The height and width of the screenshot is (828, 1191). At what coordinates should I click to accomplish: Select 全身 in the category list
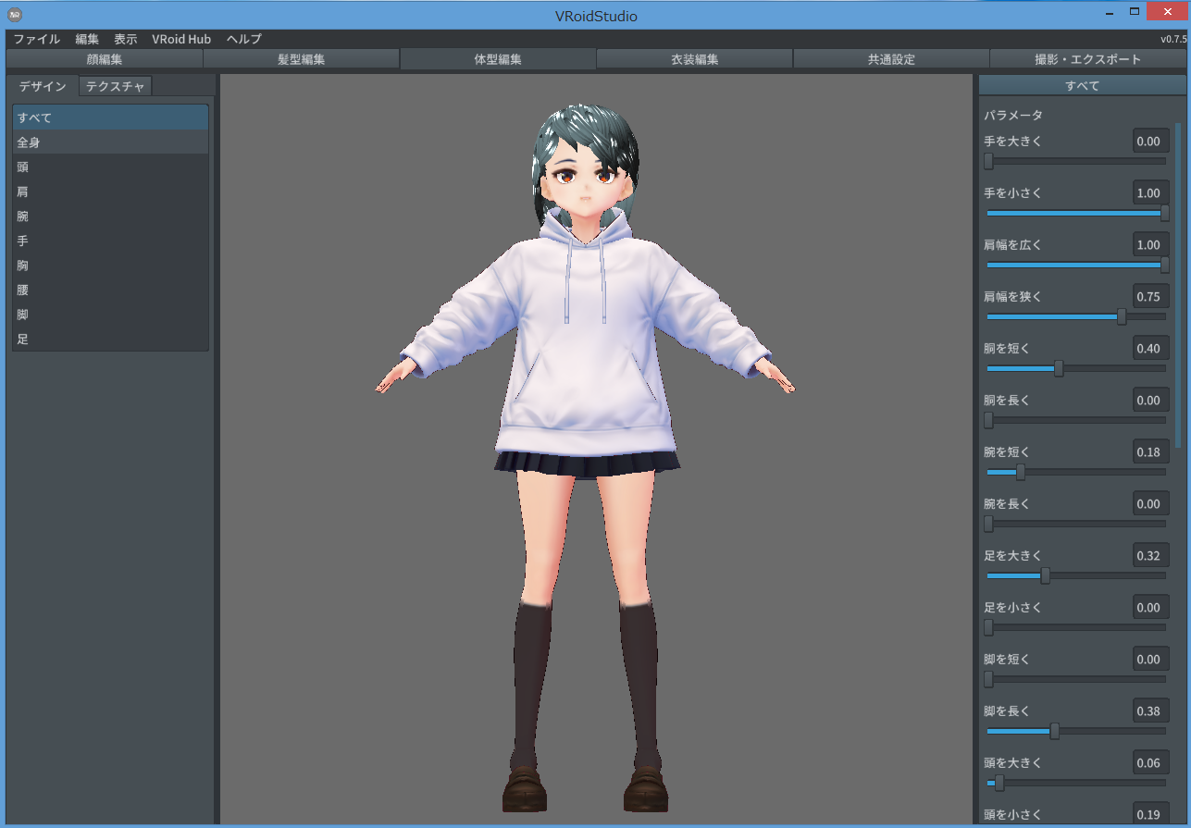pyautogui.click(x=110, y=142)
